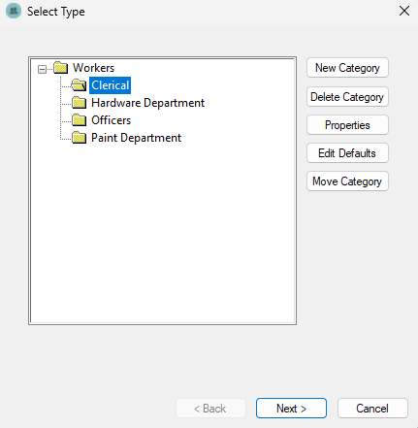Click the Hardware Department folder icon
The image size is (418, 428).
coord(80,103)
